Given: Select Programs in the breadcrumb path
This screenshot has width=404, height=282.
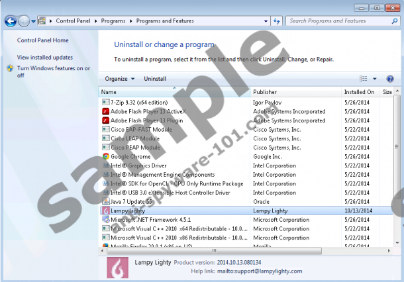Looking at the screenshot, I should tap(115, 21).
